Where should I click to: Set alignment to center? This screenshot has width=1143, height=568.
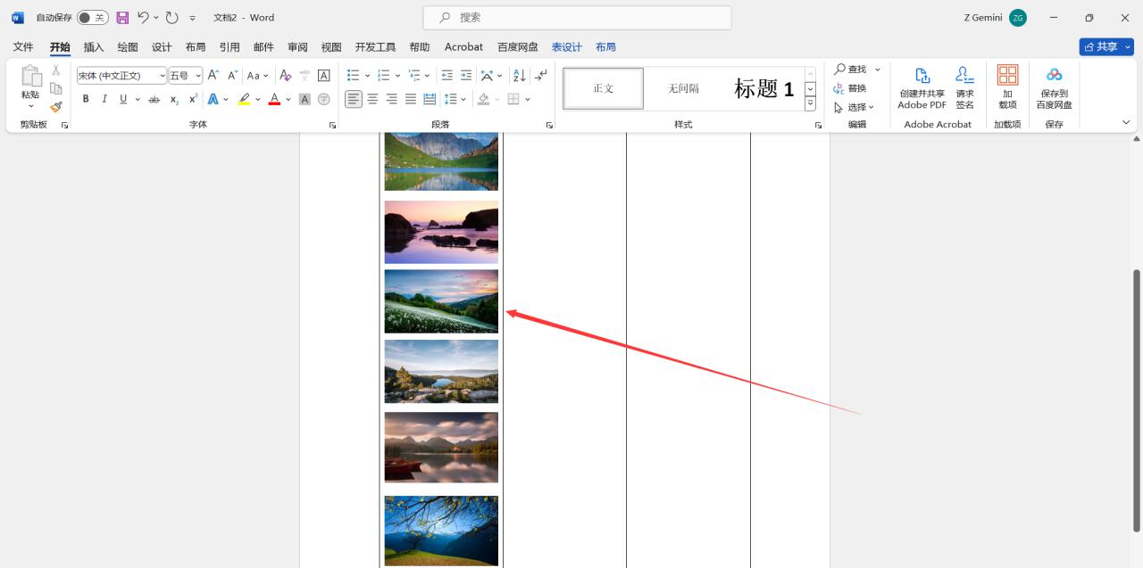pyautogui.click(x=372, y=99)
